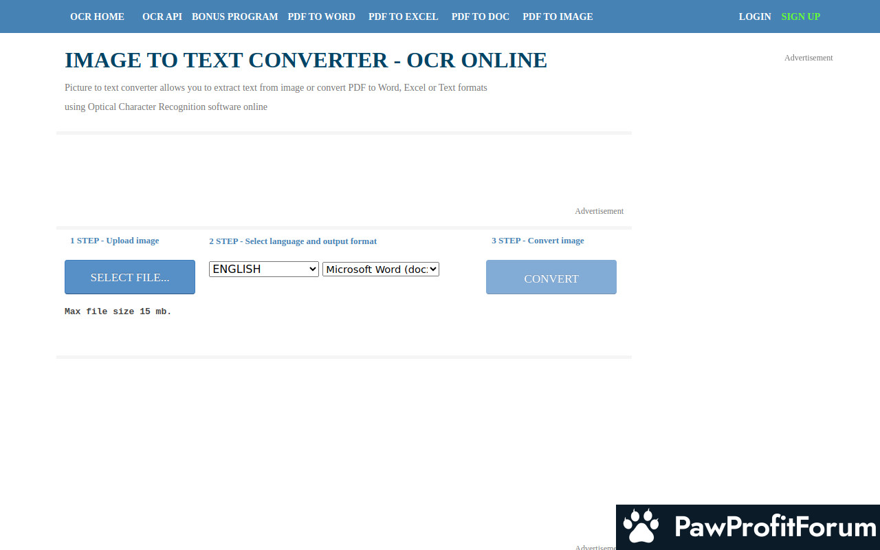
Task: Click the '3 STEP - Convert image' label
Action: point(537,241)
